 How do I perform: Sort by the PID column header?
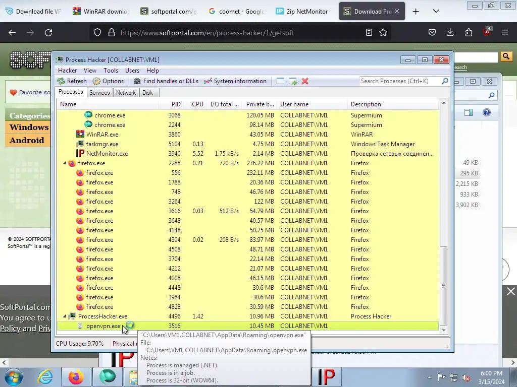(171, 104)
